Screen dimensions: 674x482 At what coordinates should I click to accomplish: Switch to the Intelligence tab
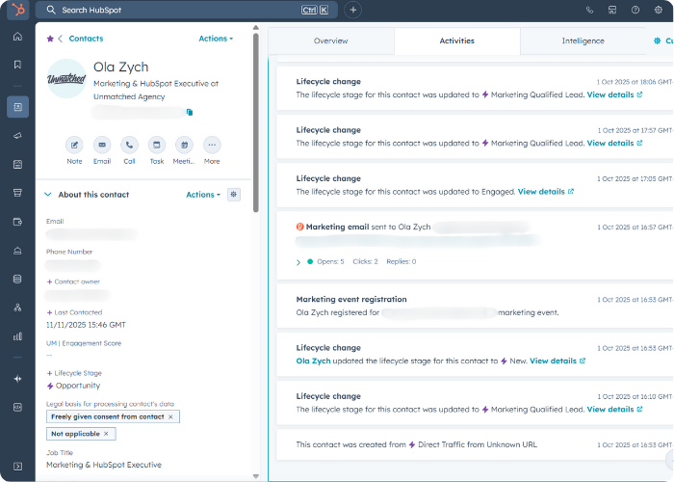pyautogui.click(x=583, y=41)
